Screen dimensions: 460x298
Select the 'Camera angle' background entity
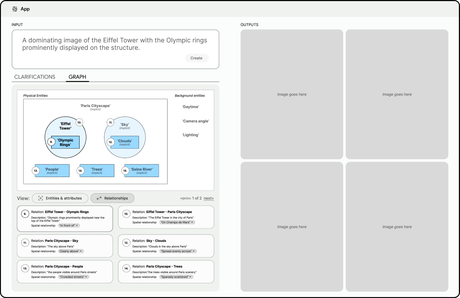196,121
